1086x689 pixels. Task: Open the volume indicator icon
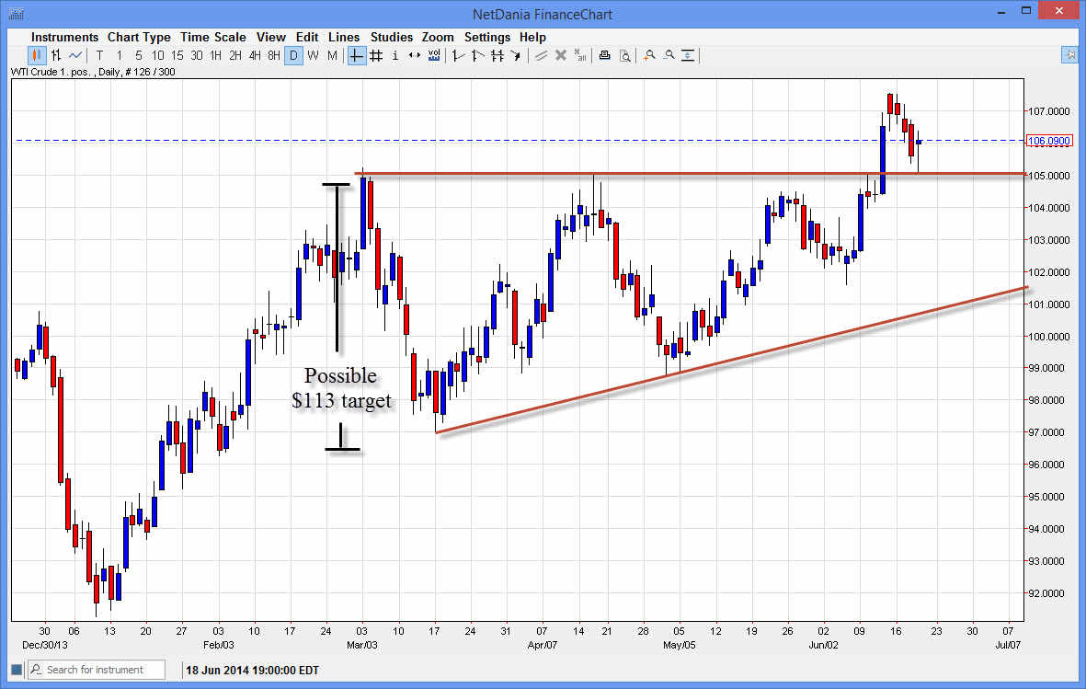[433, 55]
